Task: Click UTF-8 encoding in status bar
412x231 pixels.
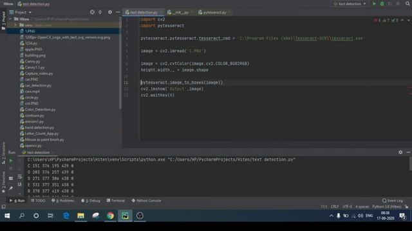Action: tap(347, 207)
